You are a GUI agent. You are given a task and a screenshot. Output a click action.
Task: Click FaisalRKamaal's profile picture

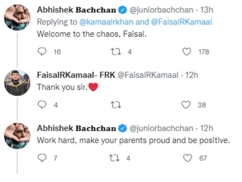tap(17, 82)
